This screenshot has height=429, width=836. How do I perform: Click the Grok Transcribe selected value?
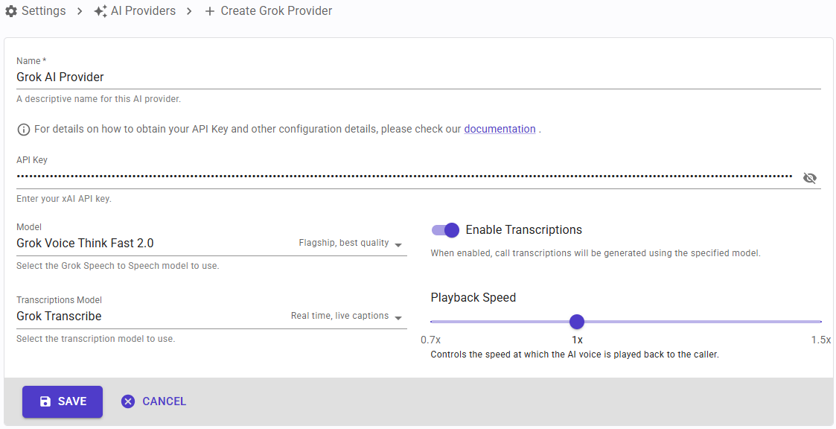tap(59, 317)
